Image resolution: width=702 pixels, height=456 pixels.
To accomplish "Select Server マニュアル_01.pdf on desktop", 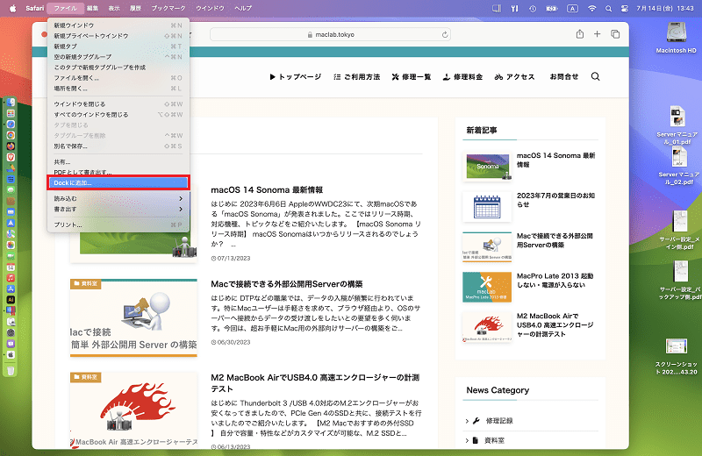I will [677, 125].
